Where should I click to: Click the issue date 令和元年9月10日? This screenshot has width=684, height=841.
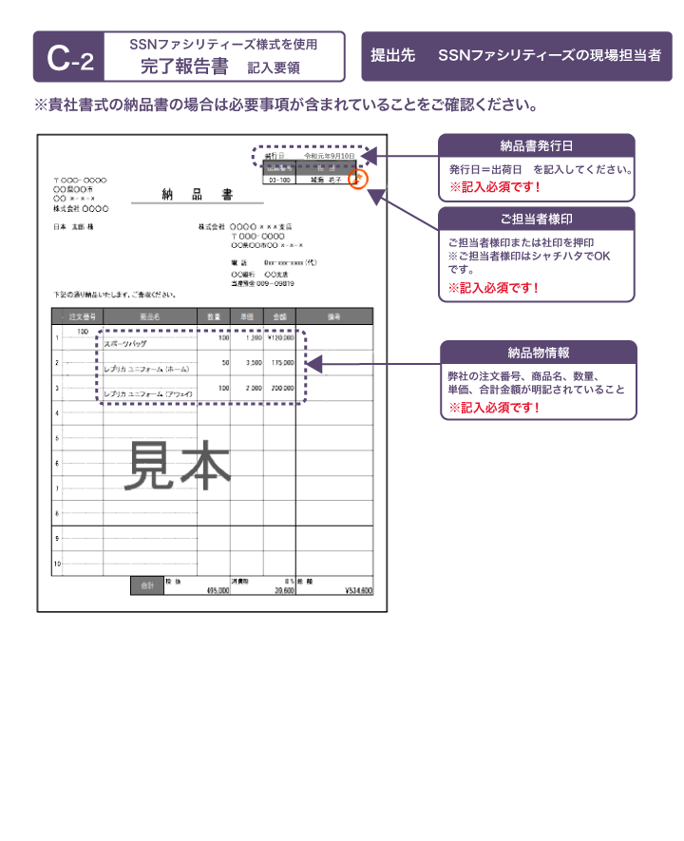[x=330, y=156]
